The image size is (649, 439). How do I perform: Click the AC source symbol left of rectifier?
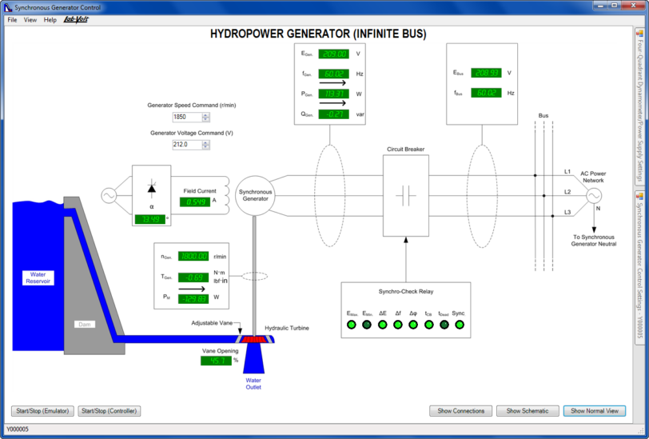tap(109, 195)
